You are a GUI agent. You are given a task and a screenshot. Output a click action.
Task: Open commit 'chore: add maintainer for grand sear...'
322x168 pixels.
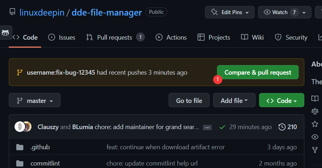[147, 127]
